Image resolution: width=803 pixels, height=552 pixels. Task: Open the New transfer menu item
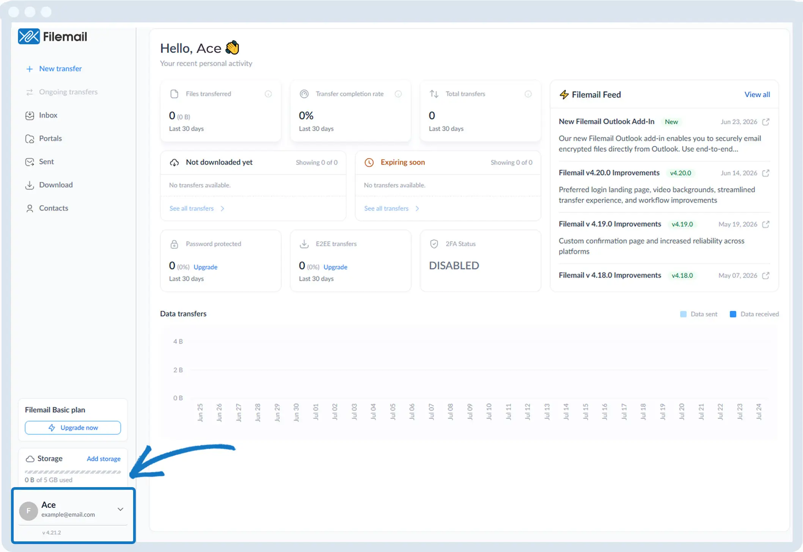60,69
